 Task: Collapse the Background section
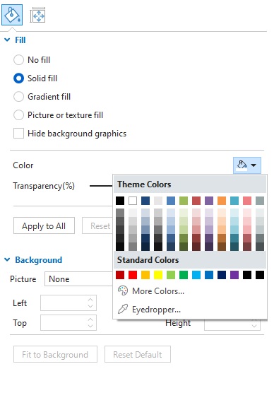[x=7, y=260]
